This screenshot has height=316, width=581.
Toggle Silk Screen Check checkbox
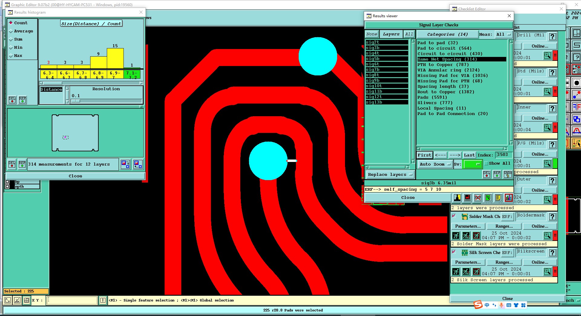pyautogui.click(x=454, y=252)
